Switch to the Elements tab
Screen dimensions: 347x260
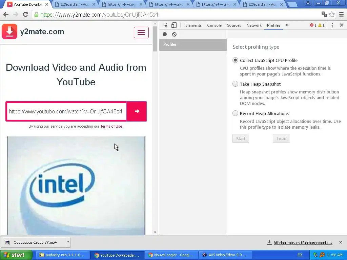pyautogui.click(x=193, y=25)
